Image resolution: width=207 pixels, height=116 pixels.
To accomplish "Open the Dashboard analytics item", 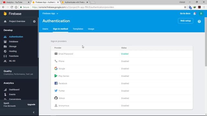I will click(x=14, y=90).
